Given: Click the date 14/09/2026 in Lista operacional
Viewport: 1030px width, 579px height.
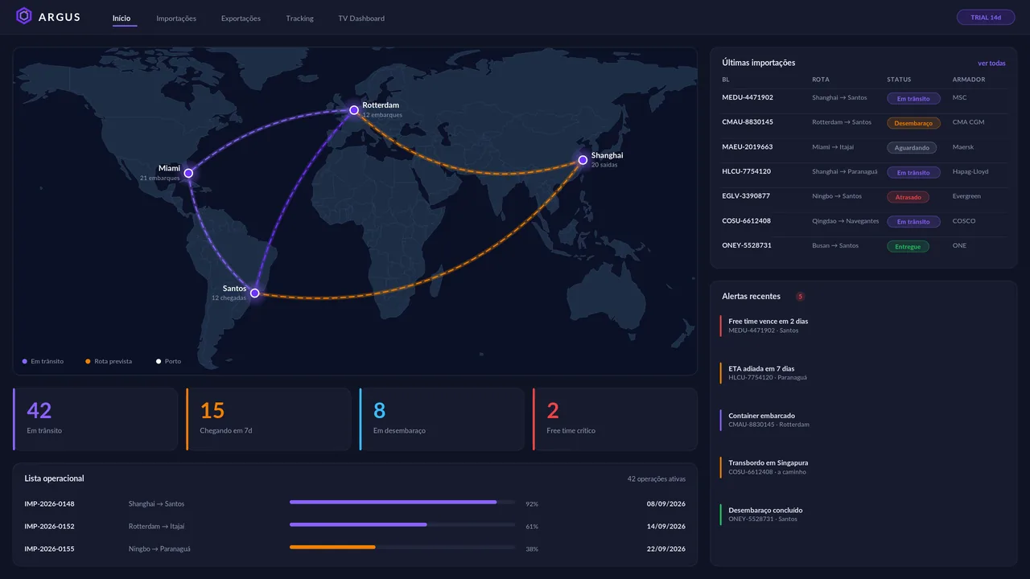Looking at the screenshot, I should point(666,527).
